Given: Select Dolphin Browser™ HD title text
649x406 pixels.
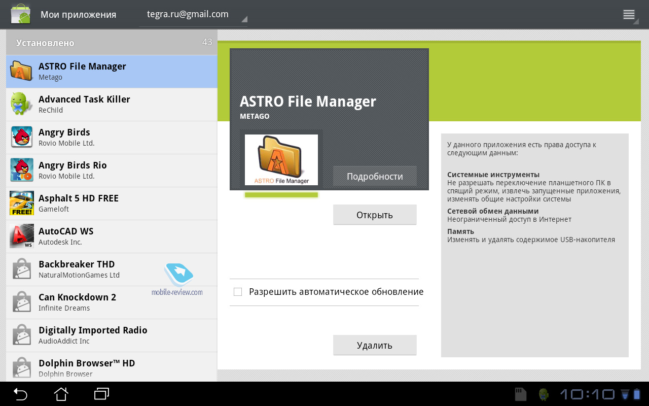Looking at the screenshot, I should click(87, 363).
